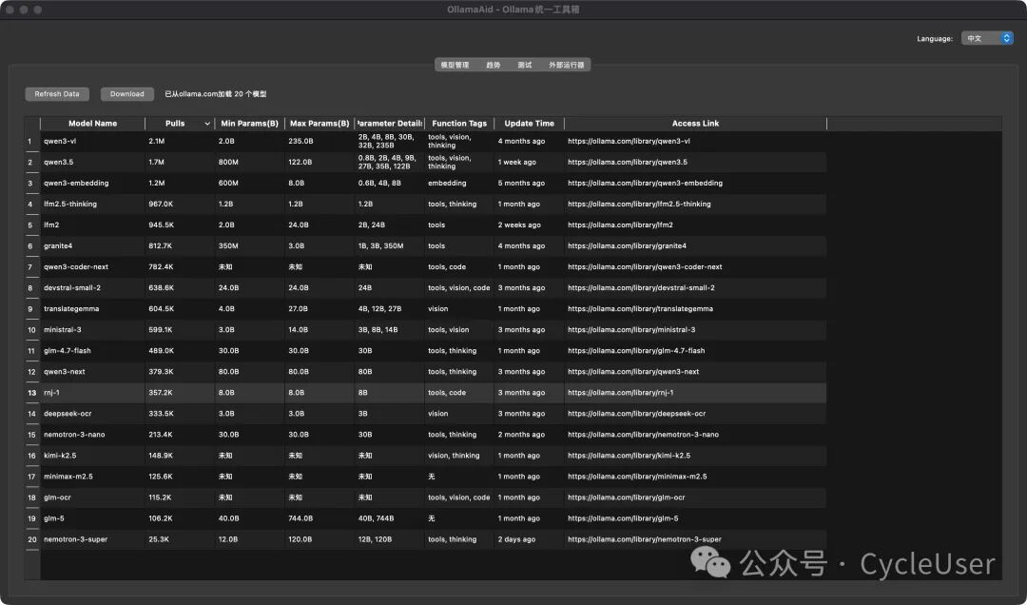Image resolution: width=1027 pixels, height=605 pixels.
Task: Select the glm-ocr model name cell
Action: coord(92,498)
